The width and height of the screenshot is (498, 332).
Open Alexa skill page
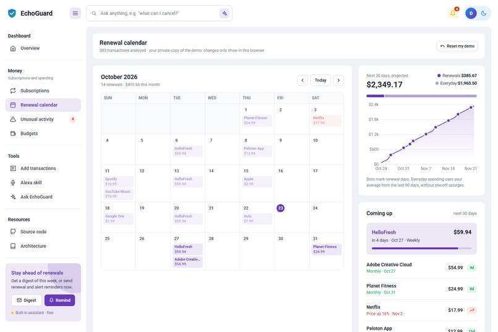[x=43, y=182]
